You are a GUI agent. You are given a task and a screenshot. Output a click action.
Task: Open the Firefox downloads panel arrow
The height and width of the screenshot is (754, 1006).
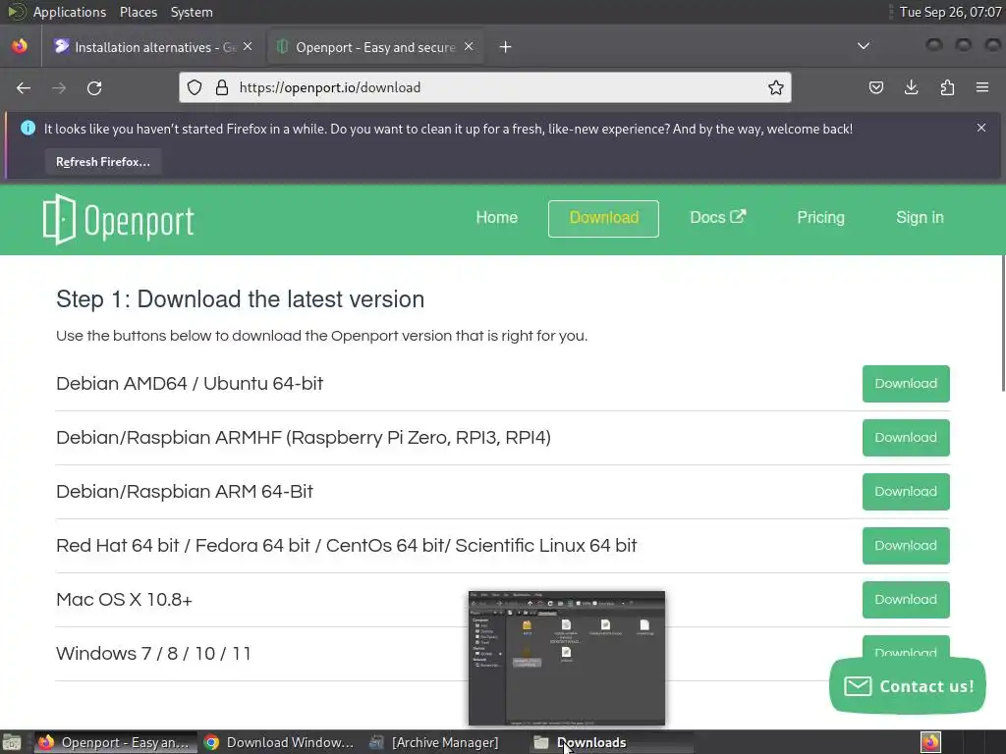911,87
